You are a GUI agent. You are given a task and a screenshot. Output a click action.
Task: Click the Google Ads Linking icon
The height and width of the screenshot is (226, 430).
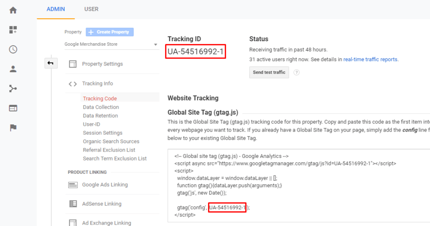pyautogui.click(x=73, y=185)
